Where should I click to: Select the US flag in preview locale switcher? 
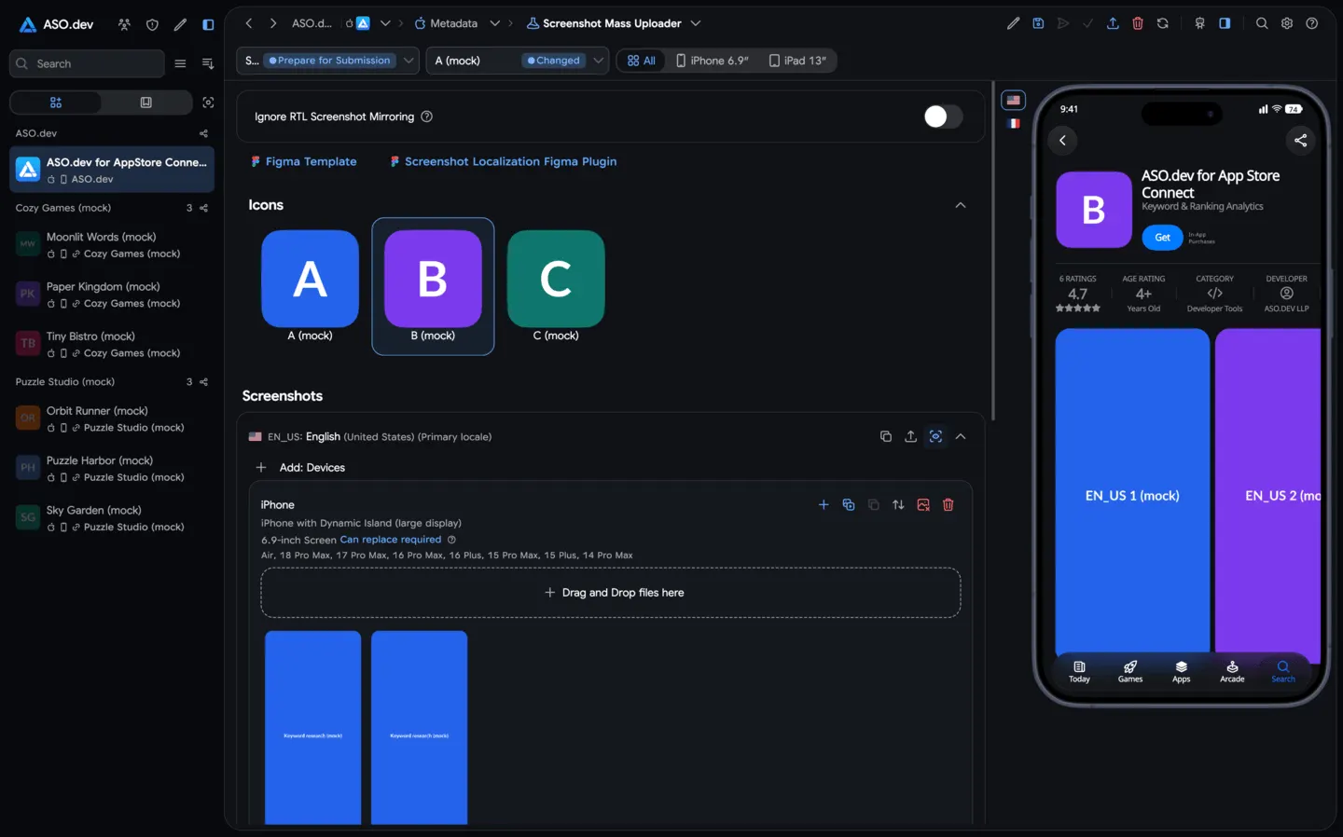point(1014,100)
